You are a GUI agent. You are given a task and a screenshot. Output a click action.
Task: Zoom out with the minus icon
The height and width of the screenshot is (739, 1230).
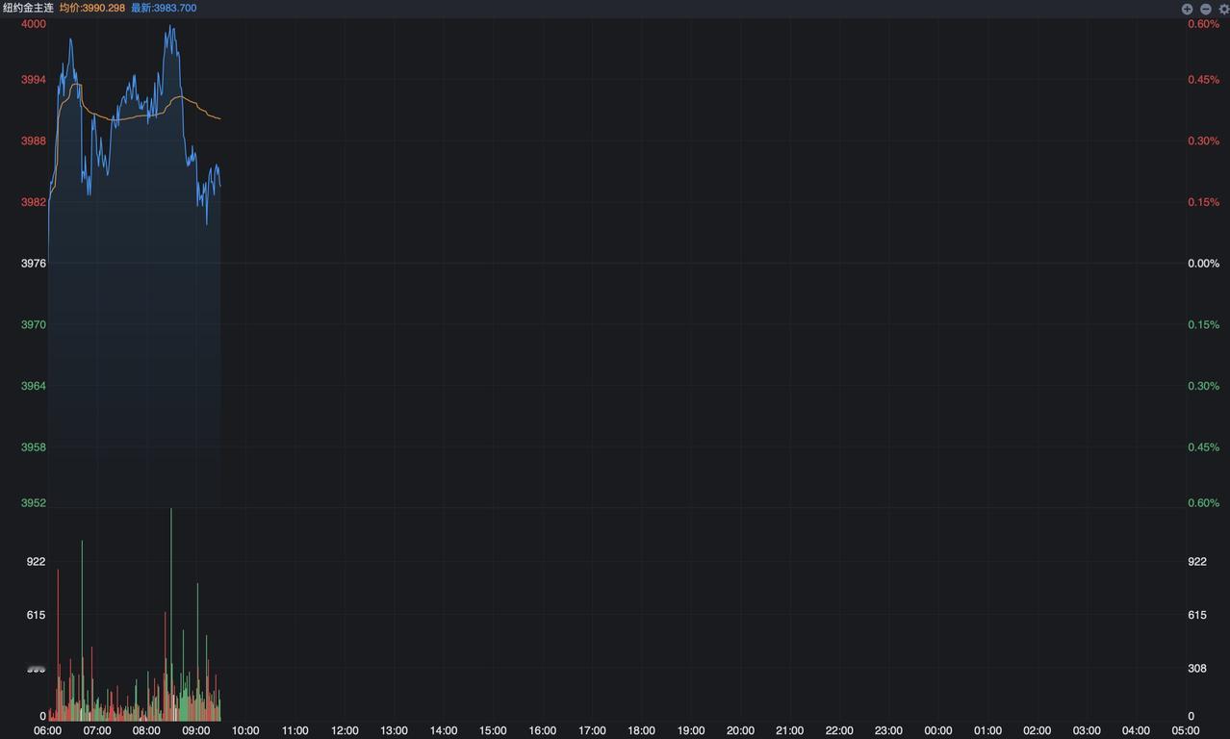coord(1205,9)
